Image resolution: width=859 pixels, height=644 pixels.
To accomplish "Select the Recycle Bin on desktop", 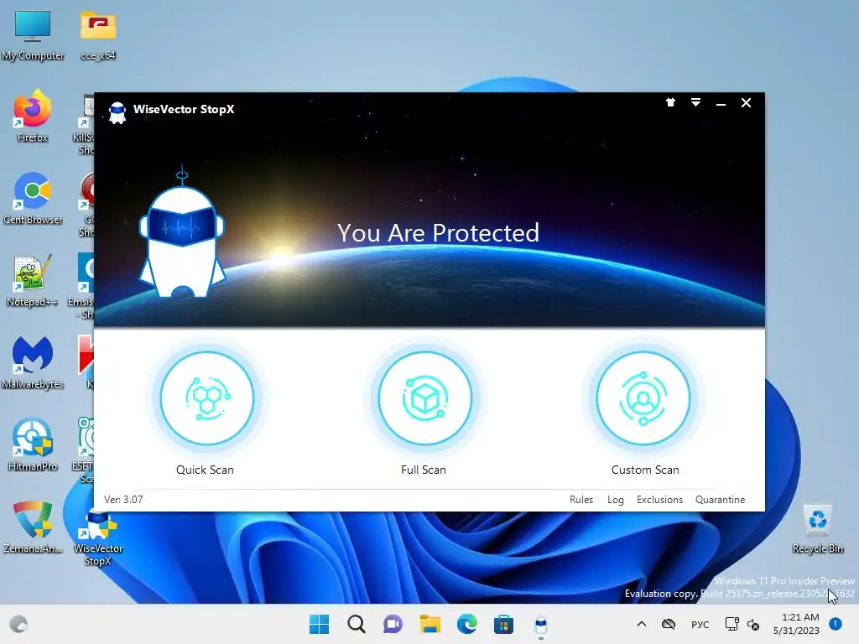I will click(817, 528).
